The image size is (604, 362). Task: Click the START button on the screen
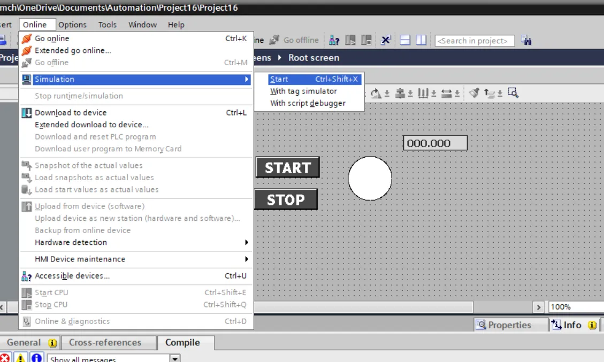point(287,167)
